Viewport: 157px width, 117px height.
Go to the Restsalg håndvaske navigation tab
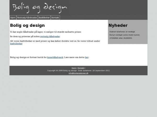pos(27,18)
